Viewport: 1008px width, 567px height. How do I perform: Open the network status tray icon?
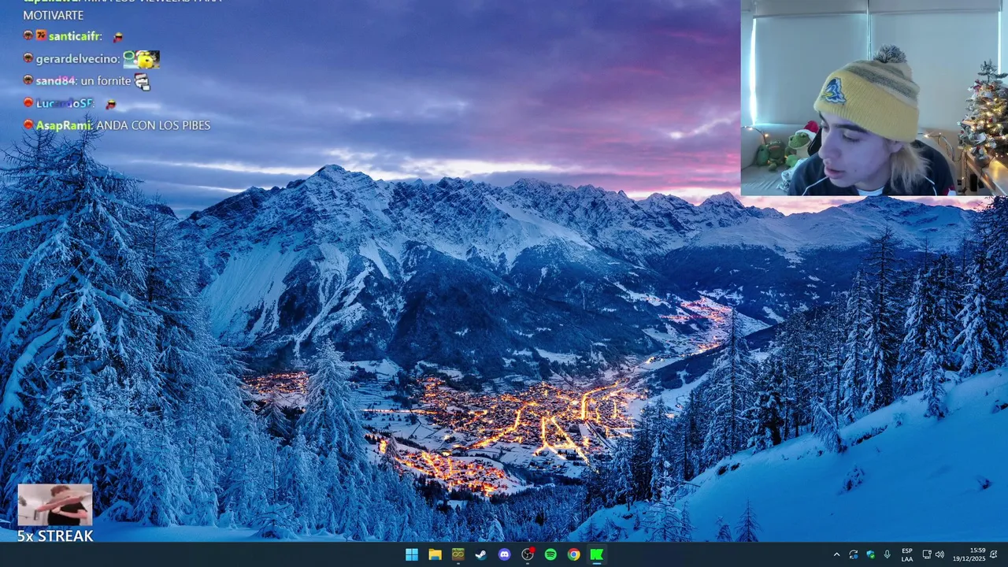927,554
